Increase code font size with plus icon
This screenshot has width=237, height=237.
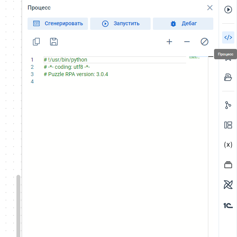(169, 42)
